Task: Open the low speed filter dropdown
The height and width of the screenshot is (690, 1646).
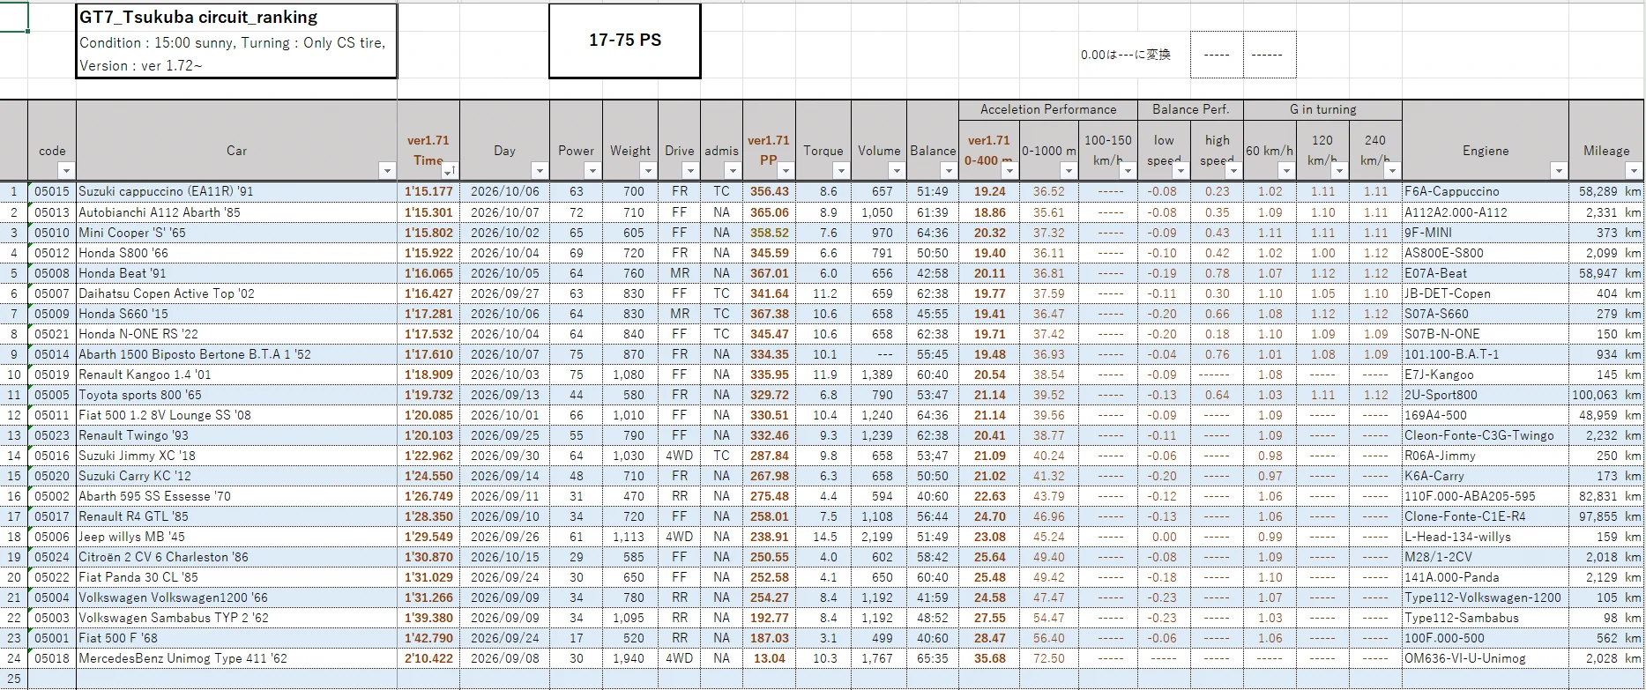Action: (1181, 170)
